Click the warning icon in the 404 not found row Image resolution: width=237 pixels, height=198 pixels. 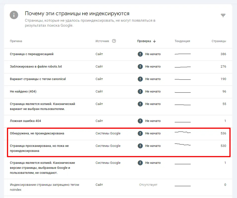[x=140, y=92]
